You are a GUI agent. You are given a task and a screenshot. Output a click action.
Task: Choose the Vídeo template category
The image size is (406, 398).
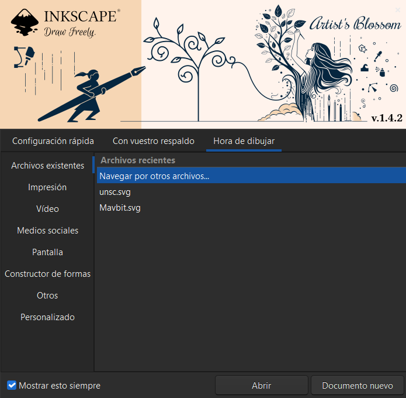[x=47, y=209]
